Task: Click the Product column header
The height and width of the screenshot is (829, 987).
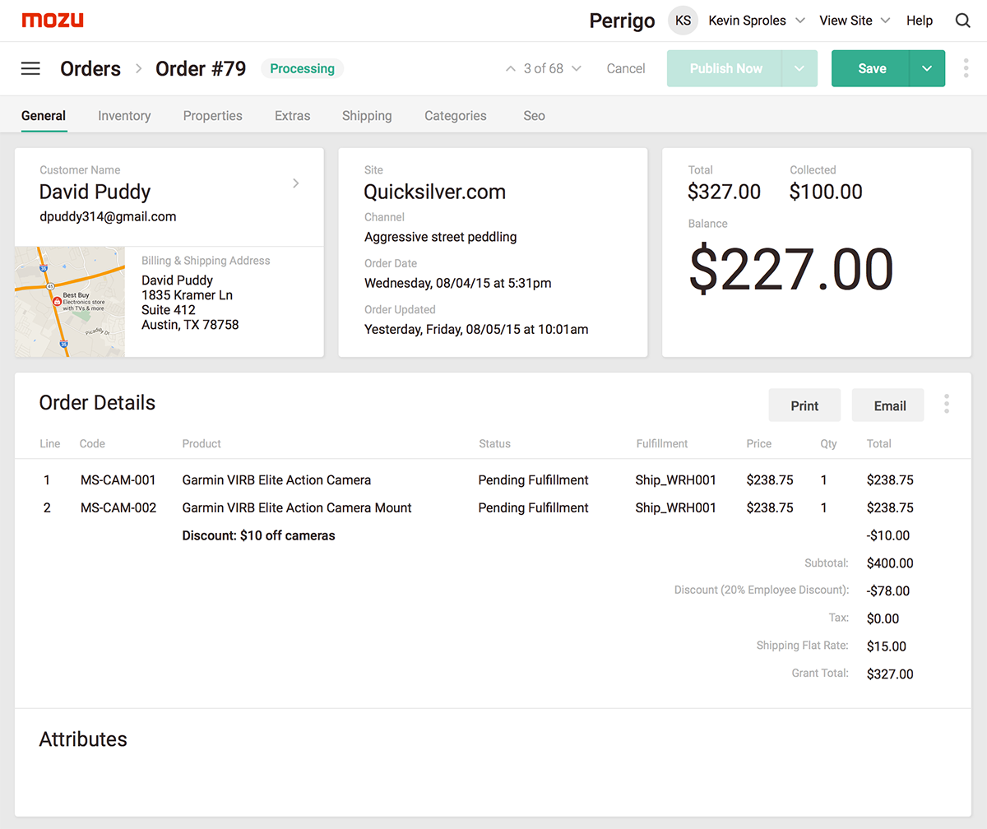Action: coord(202,443)
